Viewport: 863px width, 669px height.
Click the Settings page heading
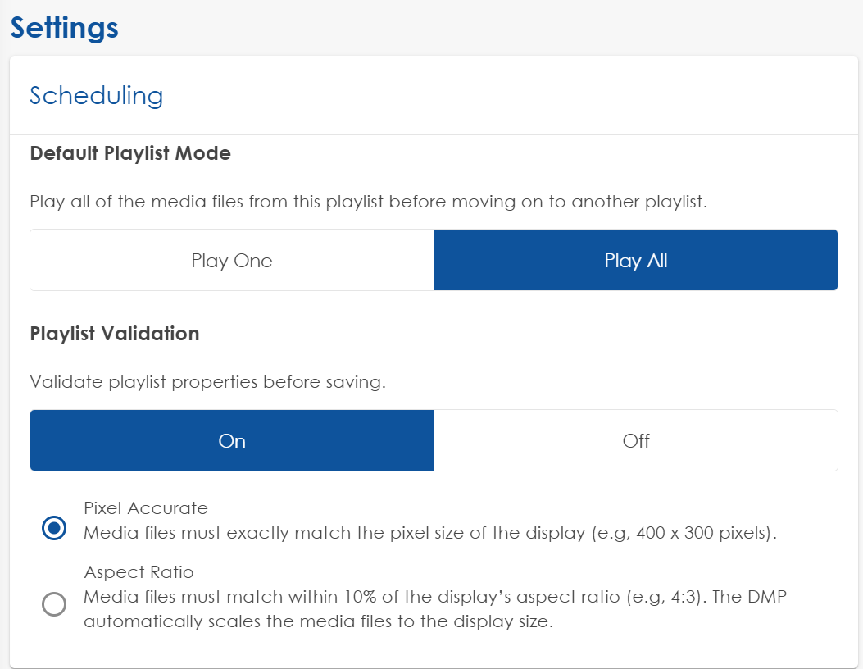[x=64, y=27]
